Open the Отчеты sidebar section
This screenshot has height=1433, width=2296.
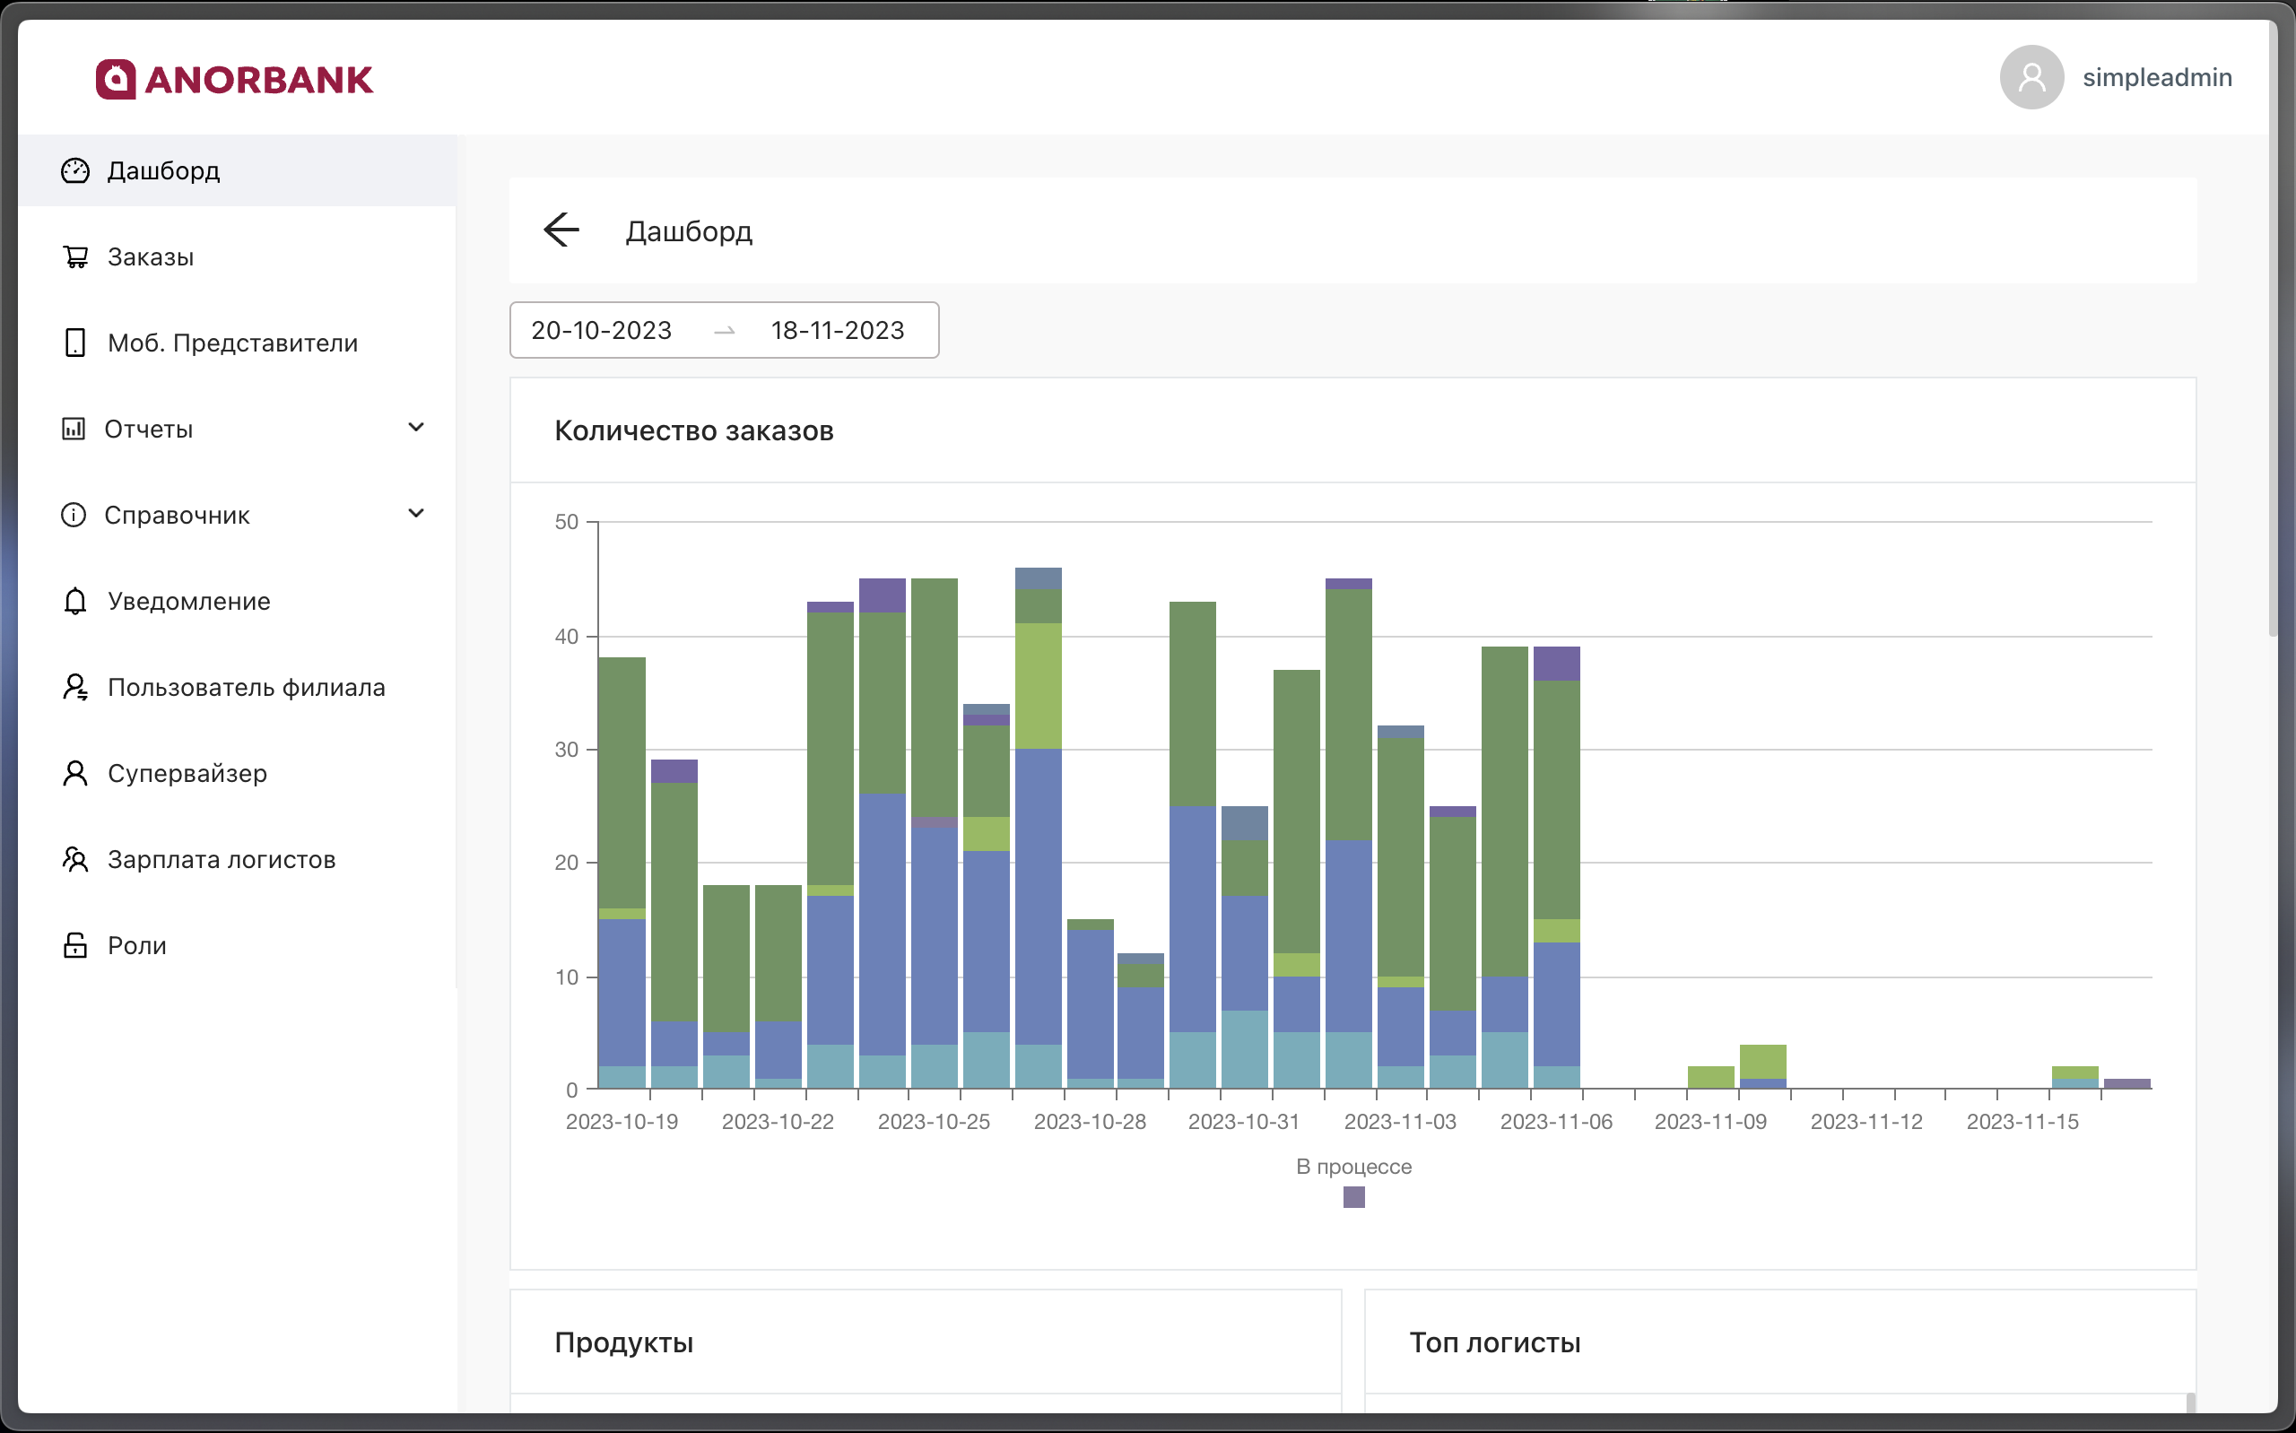coord(149,430)
